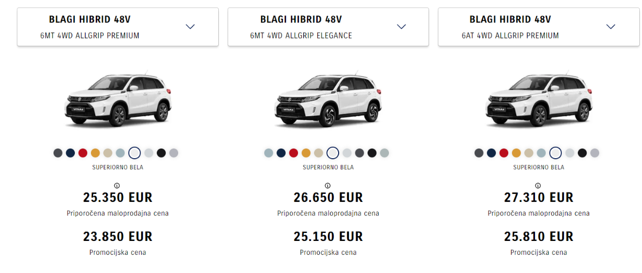Screen dimensions: 642x273
Task: Expand the 6AT 4WD AllGrip Premium dropdown
Action: tap(611, 27)
